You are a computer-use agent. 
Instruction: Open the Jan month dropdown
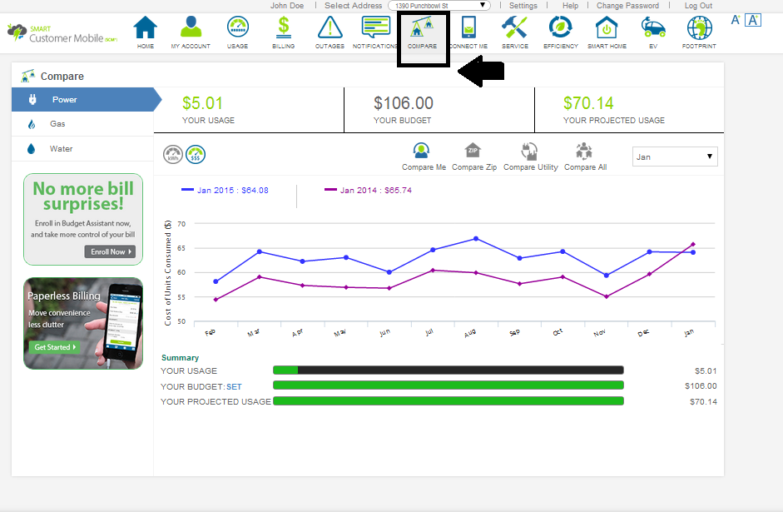pyautogui.click(x=675, y=157)
